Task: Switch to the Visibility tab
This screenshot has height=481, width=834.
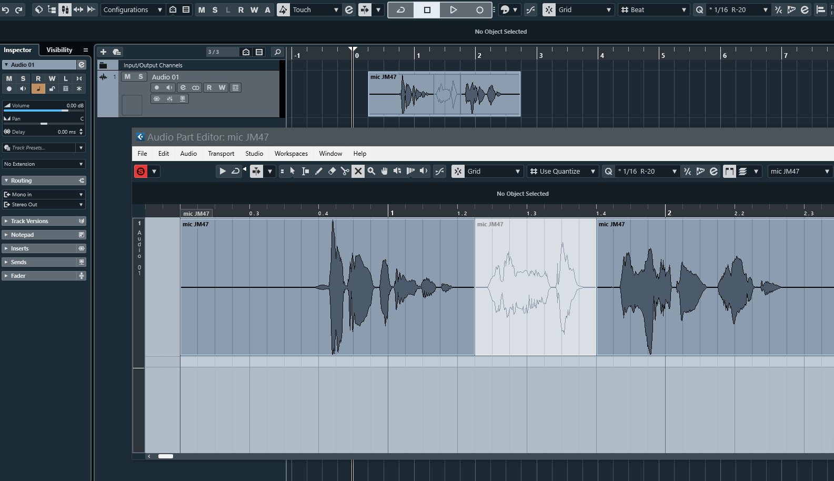Action: click(x=59, y=50)
